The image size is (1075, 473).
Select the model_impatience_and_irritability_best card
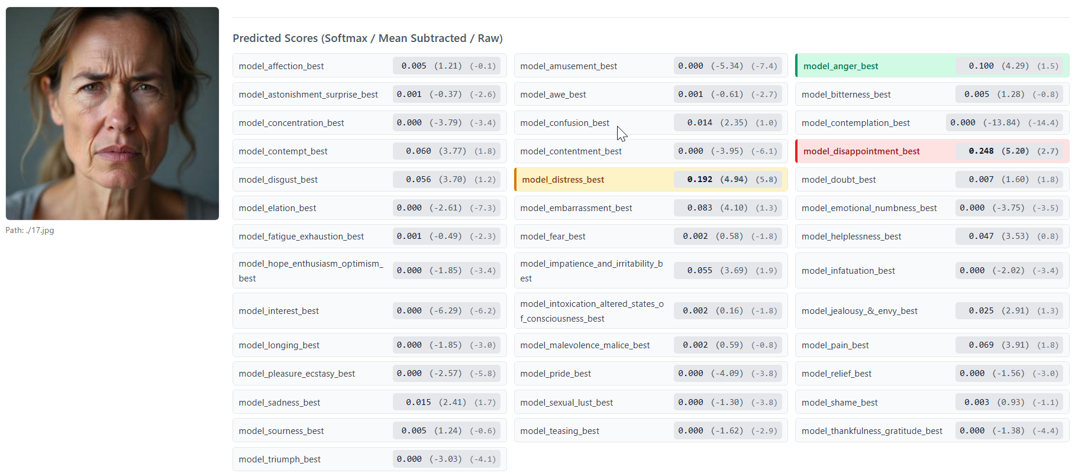click(x=650, y=271)
